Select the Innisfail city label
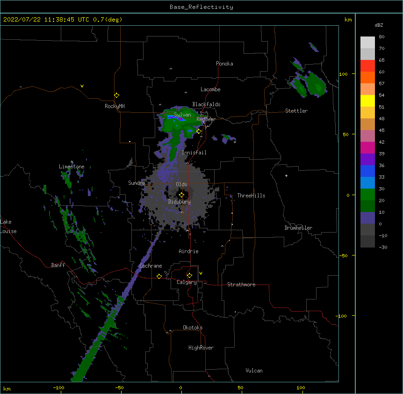The image size is (403, 394). click(x=194, y=153)
